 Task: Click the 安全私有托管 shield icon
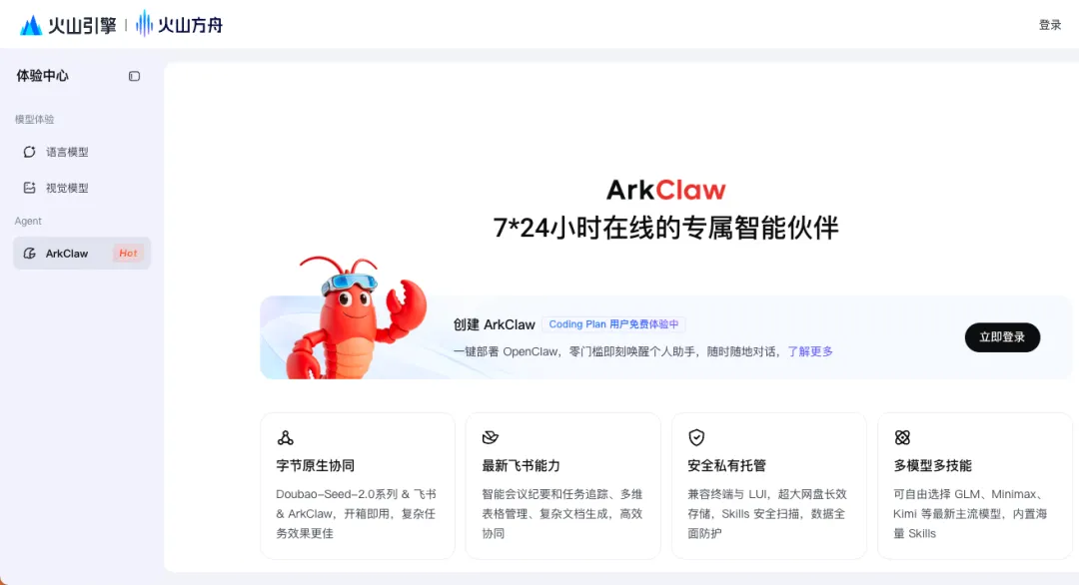coord(696,437)
